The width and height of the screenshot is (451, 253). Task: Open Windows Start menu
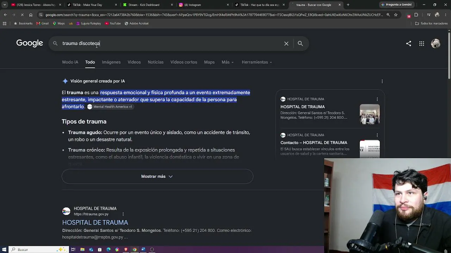4,249
